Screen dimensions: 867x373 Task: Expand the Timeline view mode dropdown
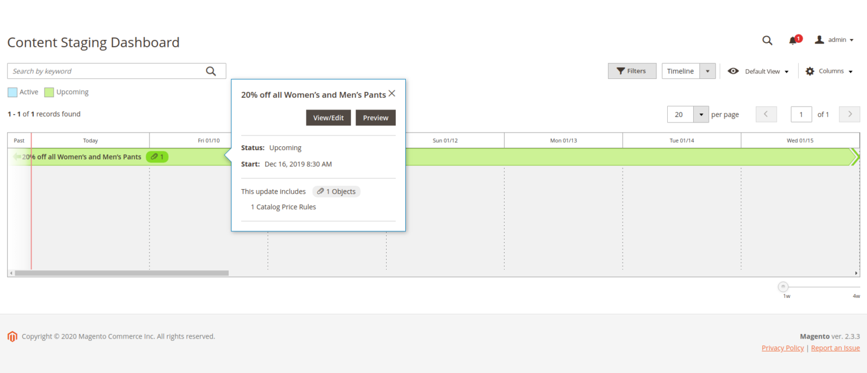click(707, 71)
